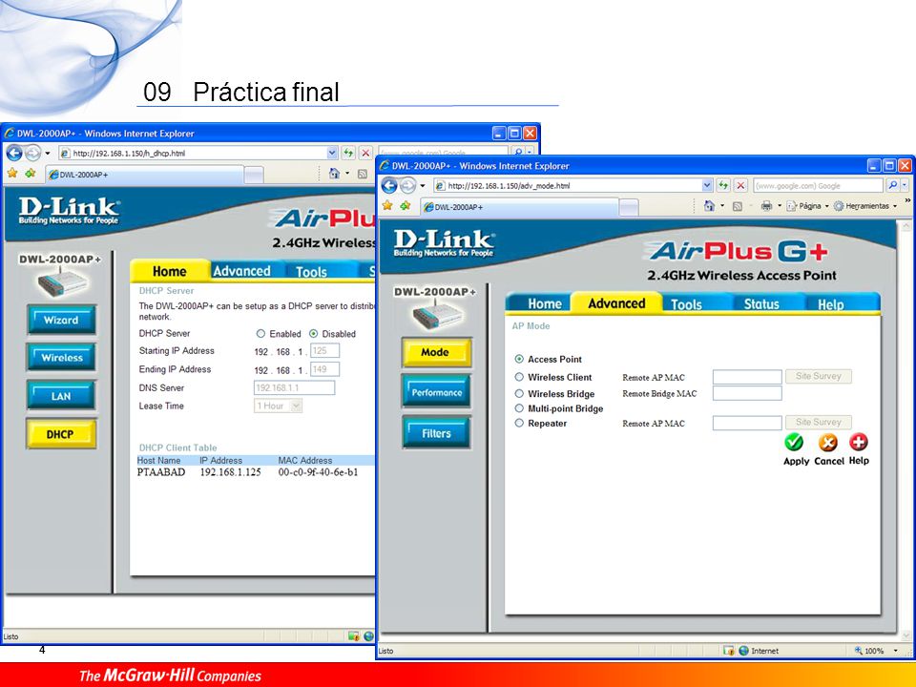
Task: Open the Lease Time dropdown
Action: (296, 406)
